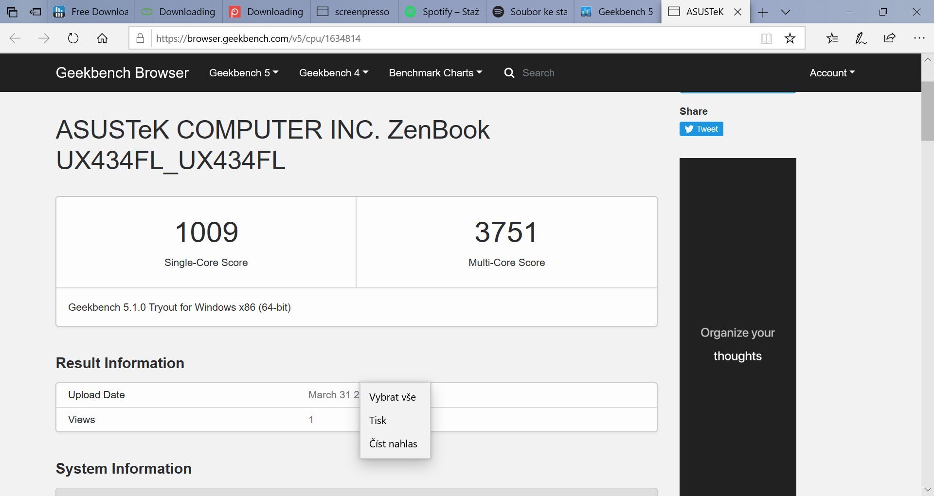
Task: Expand the Geekbench 5 menu
Action: 243,72
